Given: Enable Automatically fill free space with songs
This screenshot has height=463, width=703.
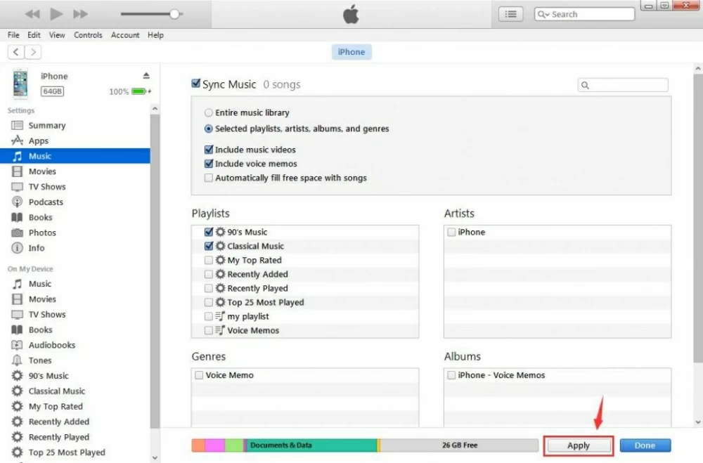Looking at the screenshot, I should (x=209, y=178).
